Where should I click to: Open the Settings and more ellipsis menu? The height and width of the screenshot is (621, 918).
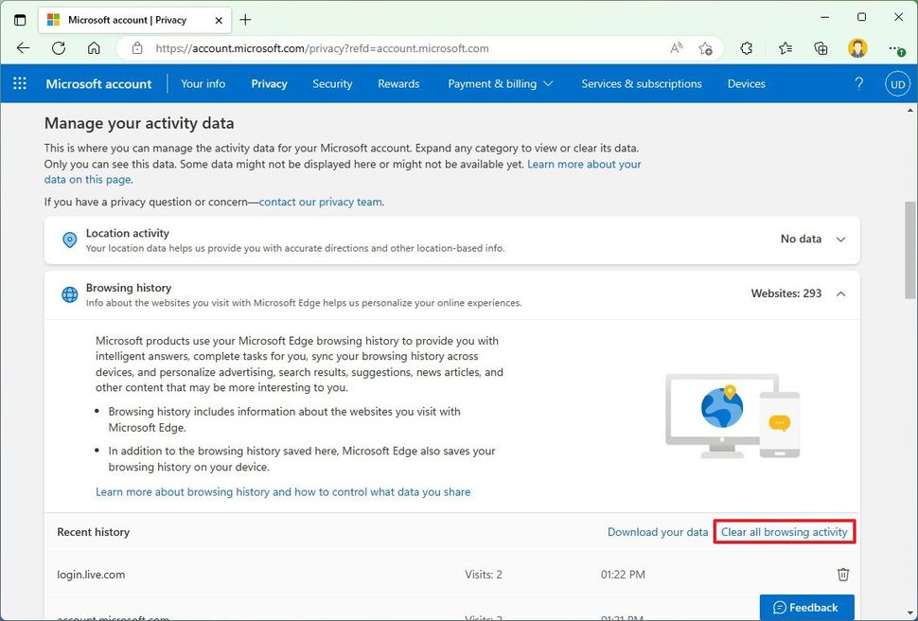[x=894, y=47]
